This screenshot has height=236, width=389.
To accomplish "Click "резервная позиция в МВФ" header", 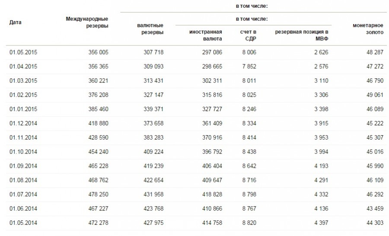I will [303, 35].
